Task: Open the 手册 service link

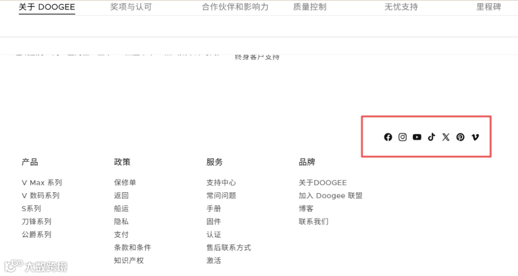Action: (214, 208)
